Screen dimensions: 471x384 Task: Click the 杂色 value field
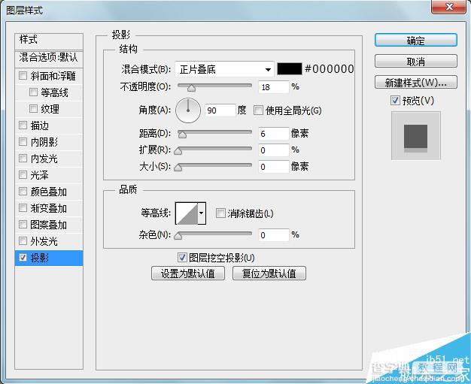point(274,235)
